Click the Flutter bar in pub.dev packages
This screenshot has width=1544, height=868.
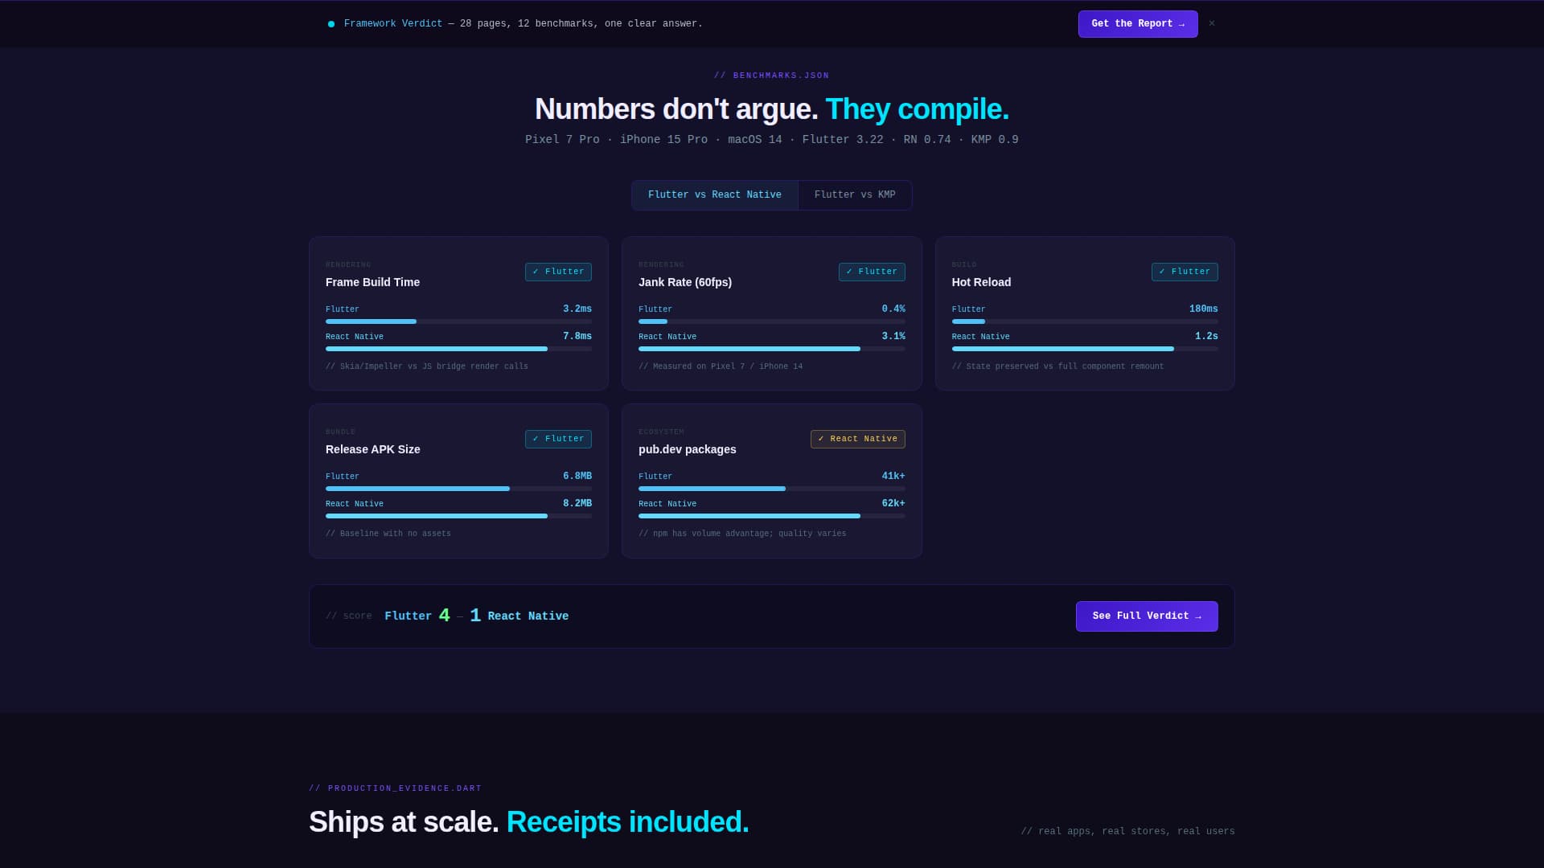point(772,489)
